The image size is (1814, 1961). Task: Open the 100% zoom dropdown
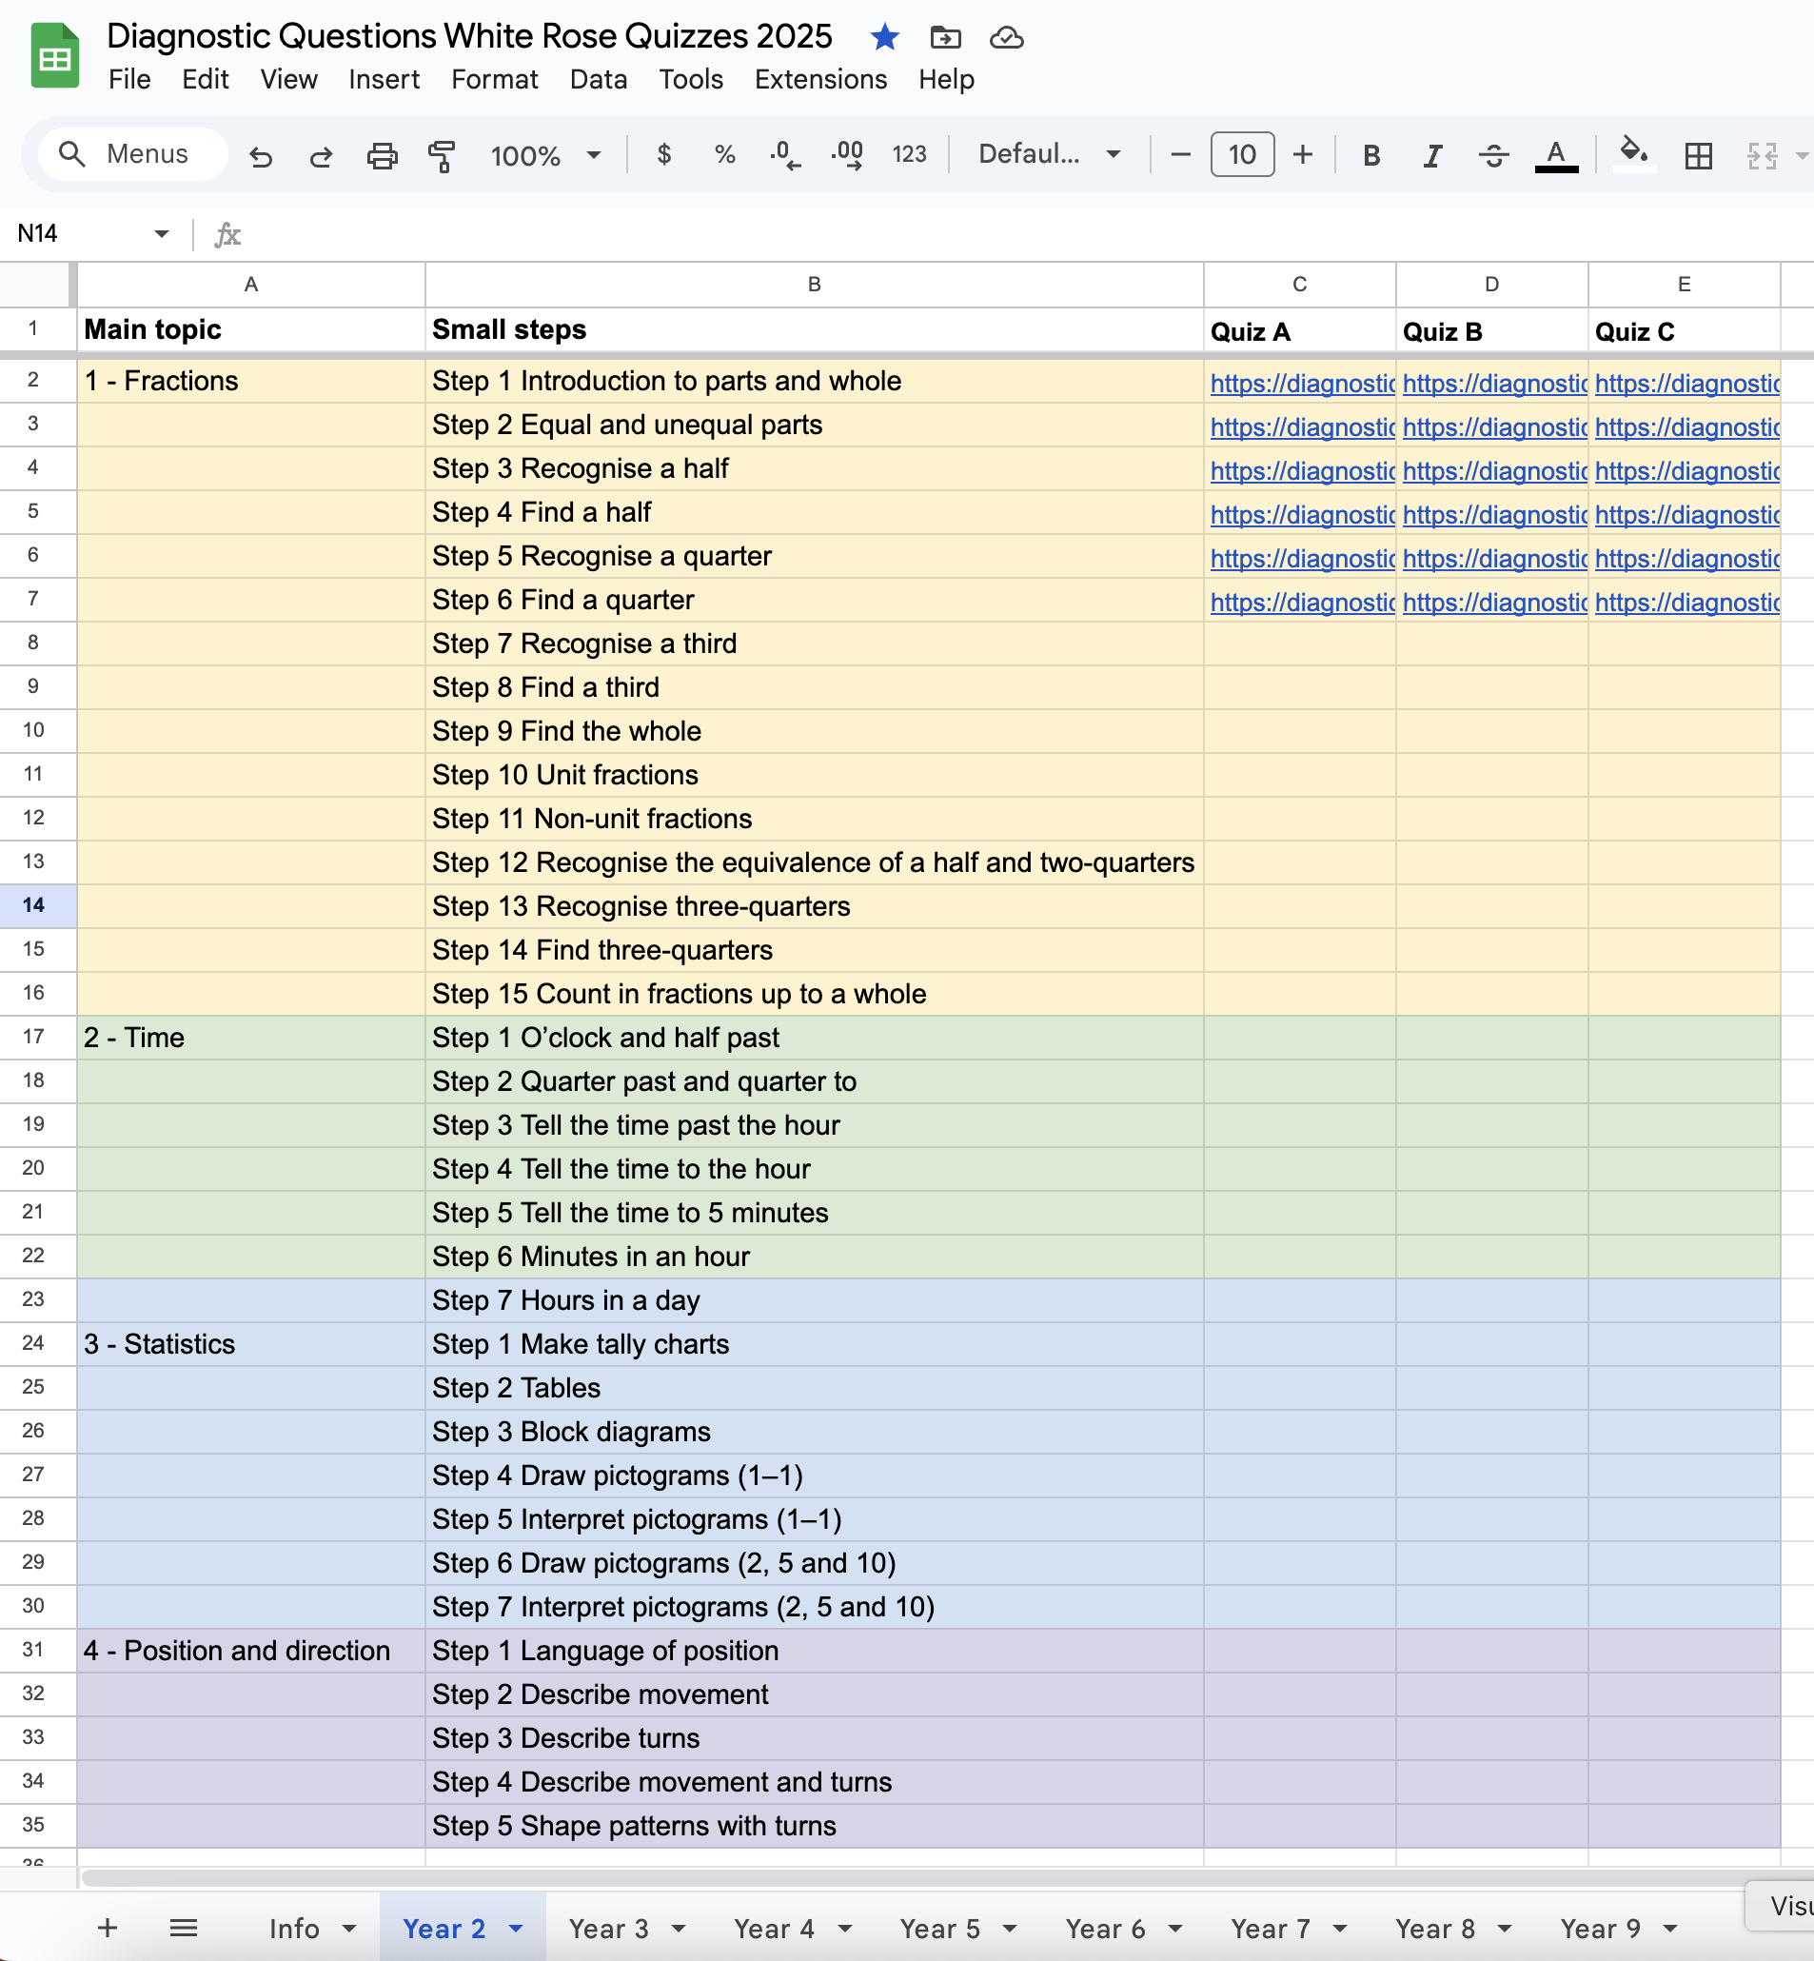[545, 155]
